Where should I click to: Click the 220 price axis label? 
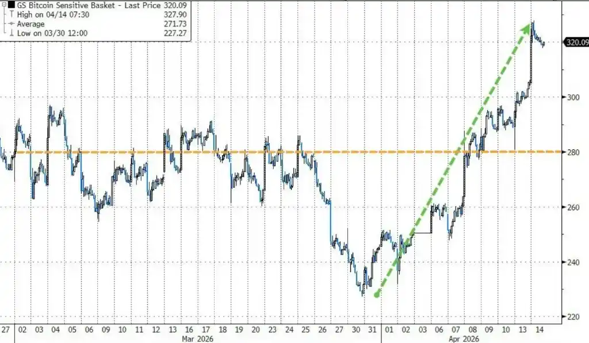click(571, 317)
